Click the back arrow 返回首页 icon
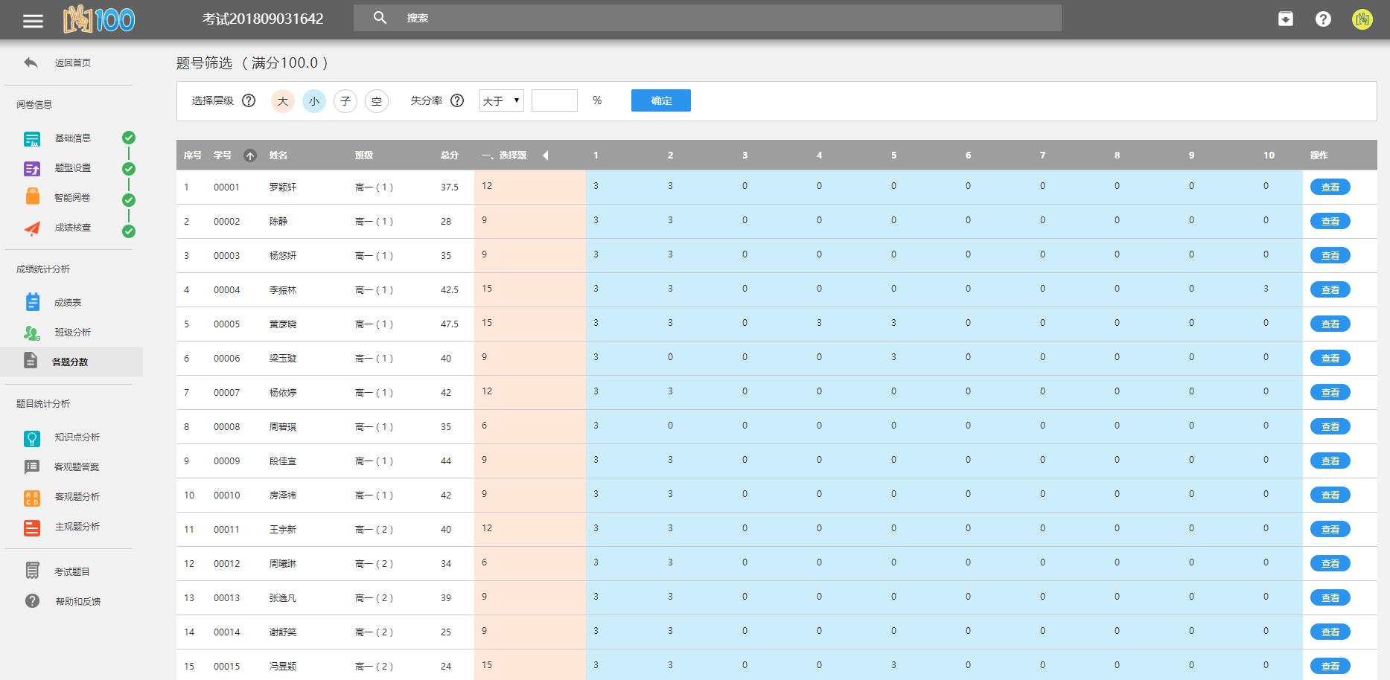This screenshot has width=1390, height=680. coord(31,63)
